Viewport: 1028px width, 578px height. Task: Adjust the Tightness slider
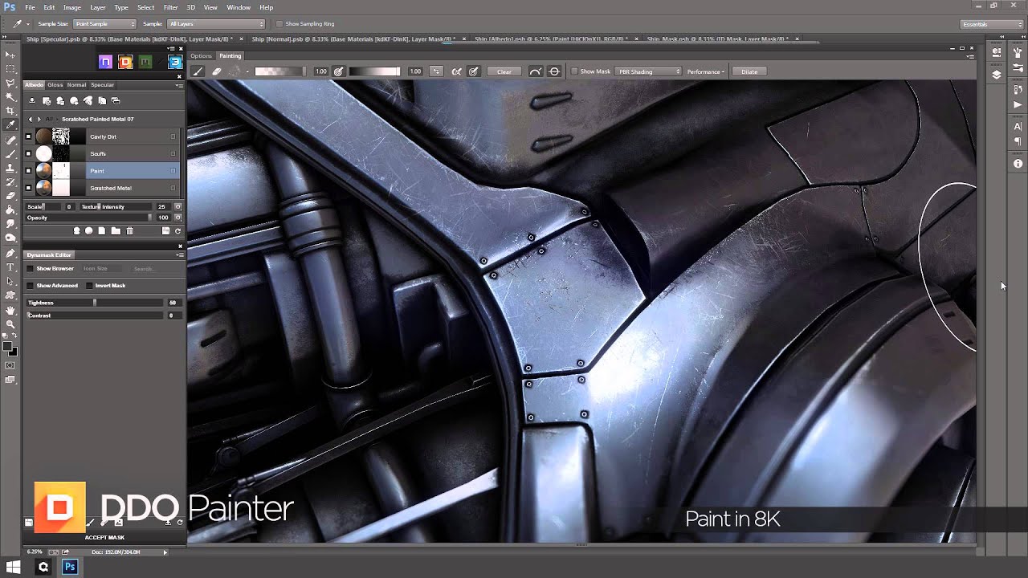pos(95,303)
